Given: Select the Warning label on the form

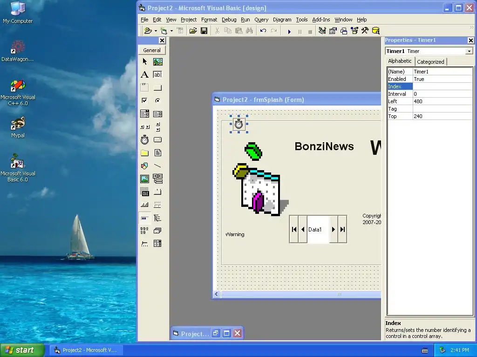Looking at the screenshot, I should tap(235, 234).
